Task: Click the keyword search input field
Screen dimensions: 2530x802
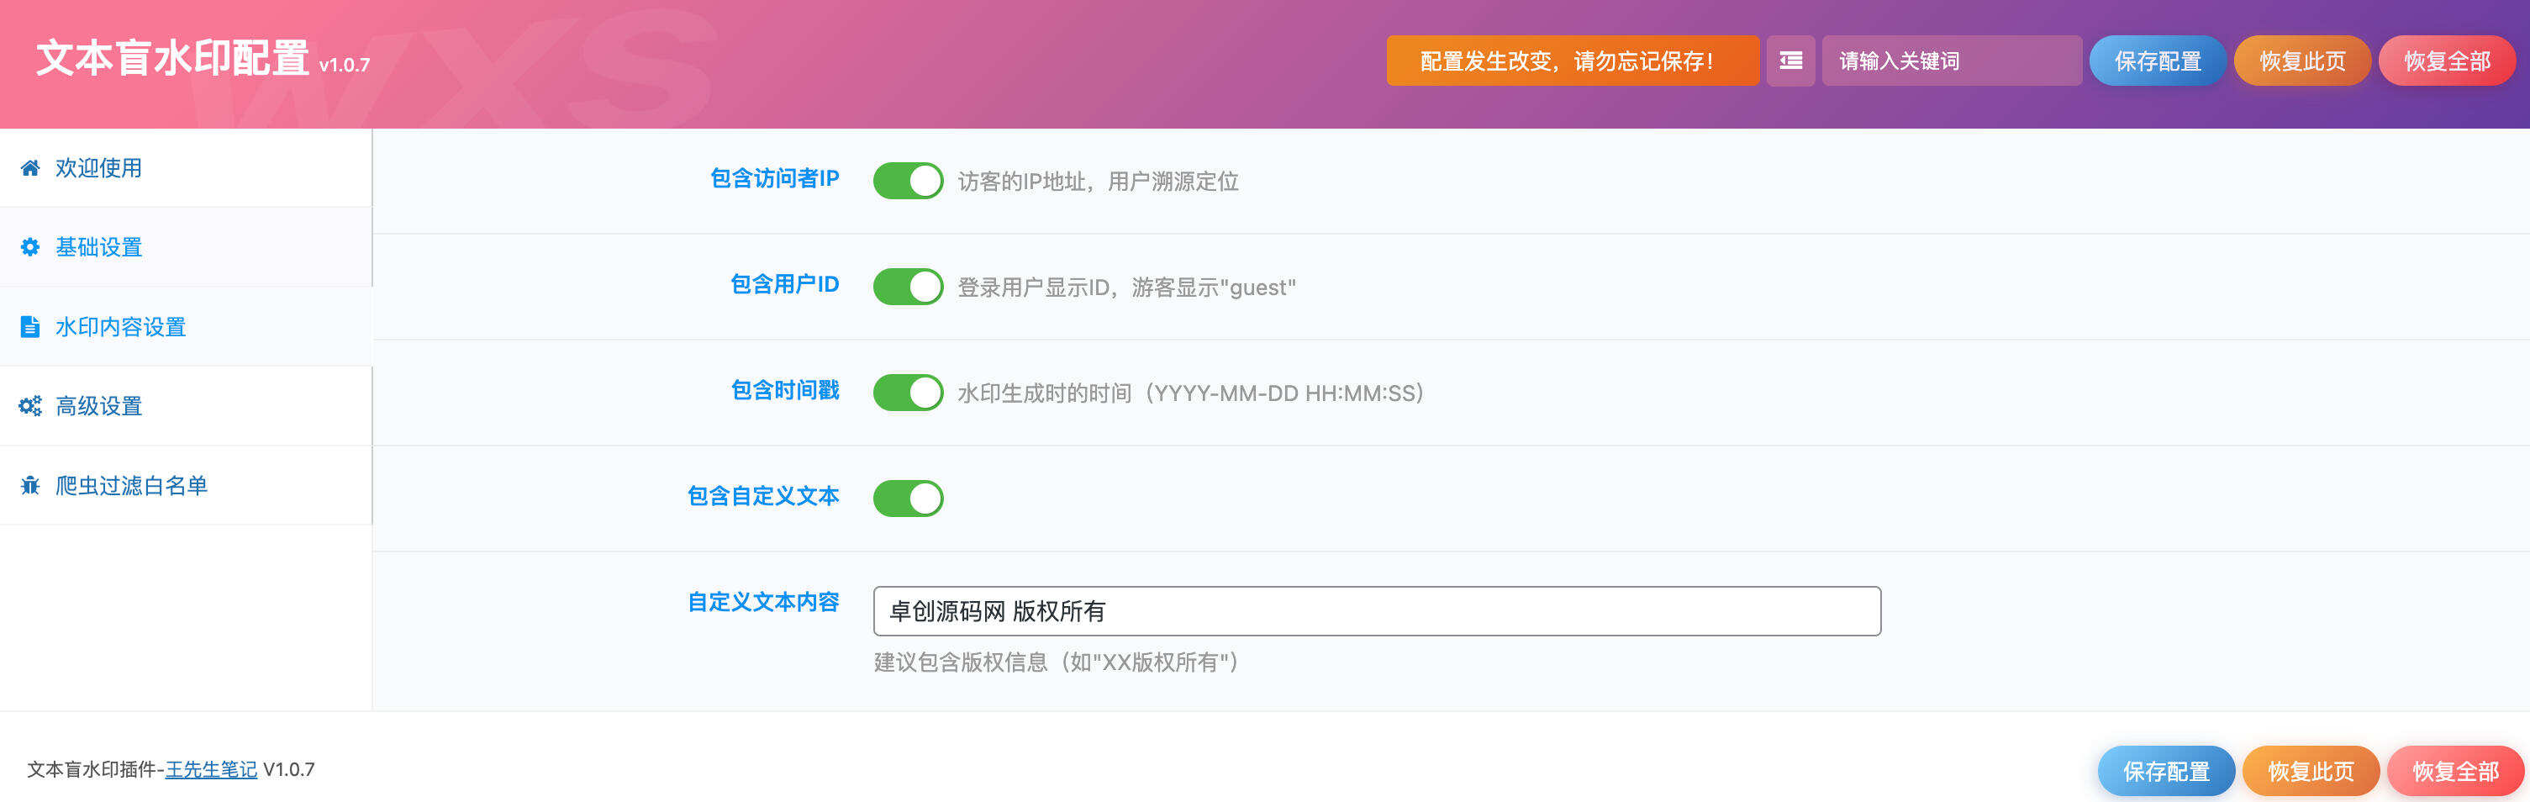Action: coord(1949,61)
